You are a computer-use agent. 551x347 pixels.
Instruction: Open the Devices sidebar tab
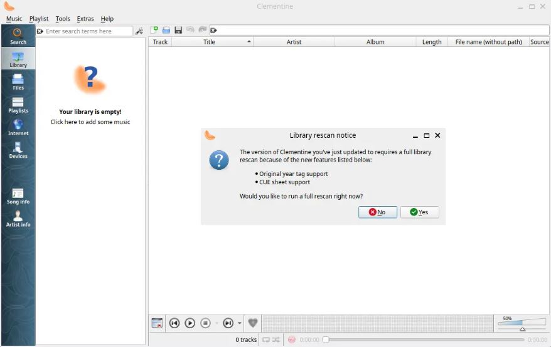pos(18,150)
